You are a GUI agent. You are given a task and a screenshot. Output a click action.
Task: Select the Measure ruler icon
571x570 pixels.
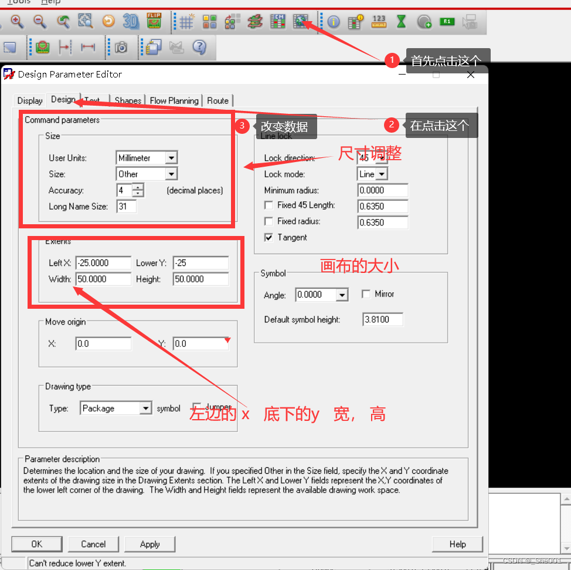pos(379,22)
